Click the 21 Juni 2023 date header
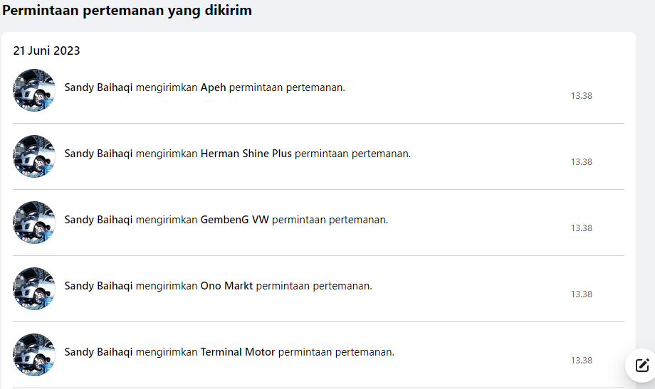The image size is (655, 389). tap(46, 51)
